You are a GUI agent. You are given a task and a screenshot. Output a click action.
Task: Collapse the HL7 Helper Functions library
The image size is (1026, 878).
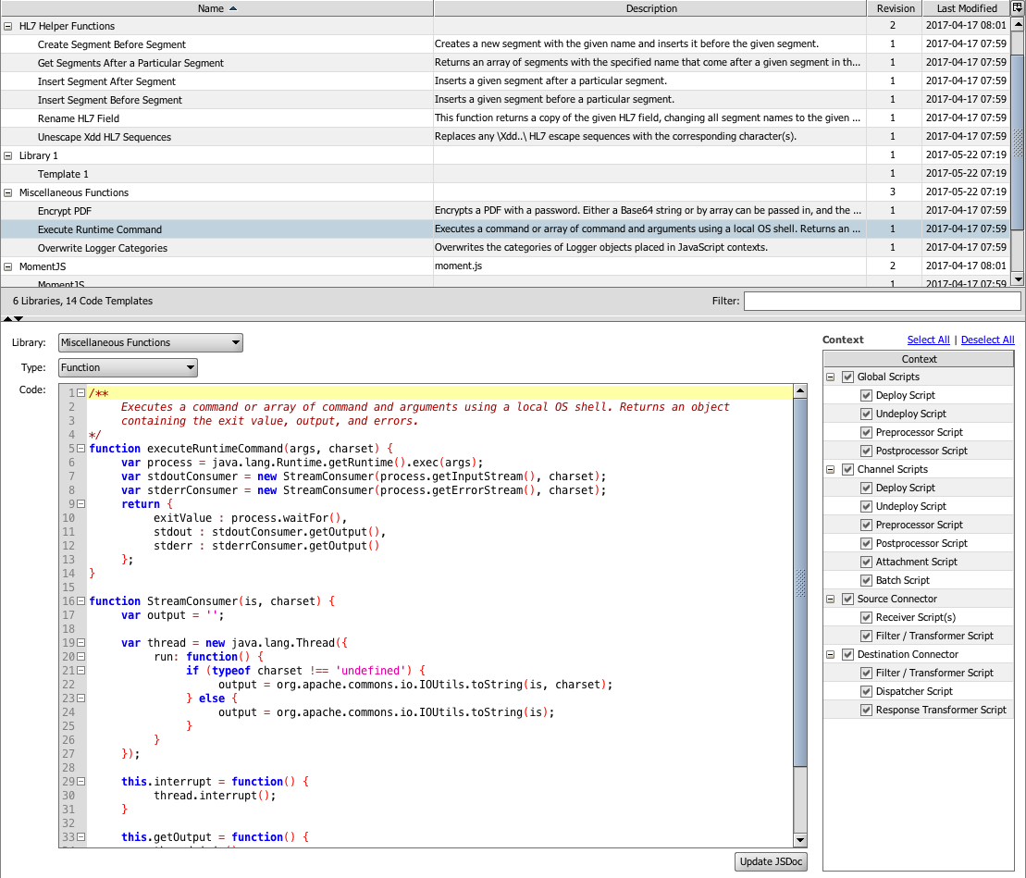(8, 27)
